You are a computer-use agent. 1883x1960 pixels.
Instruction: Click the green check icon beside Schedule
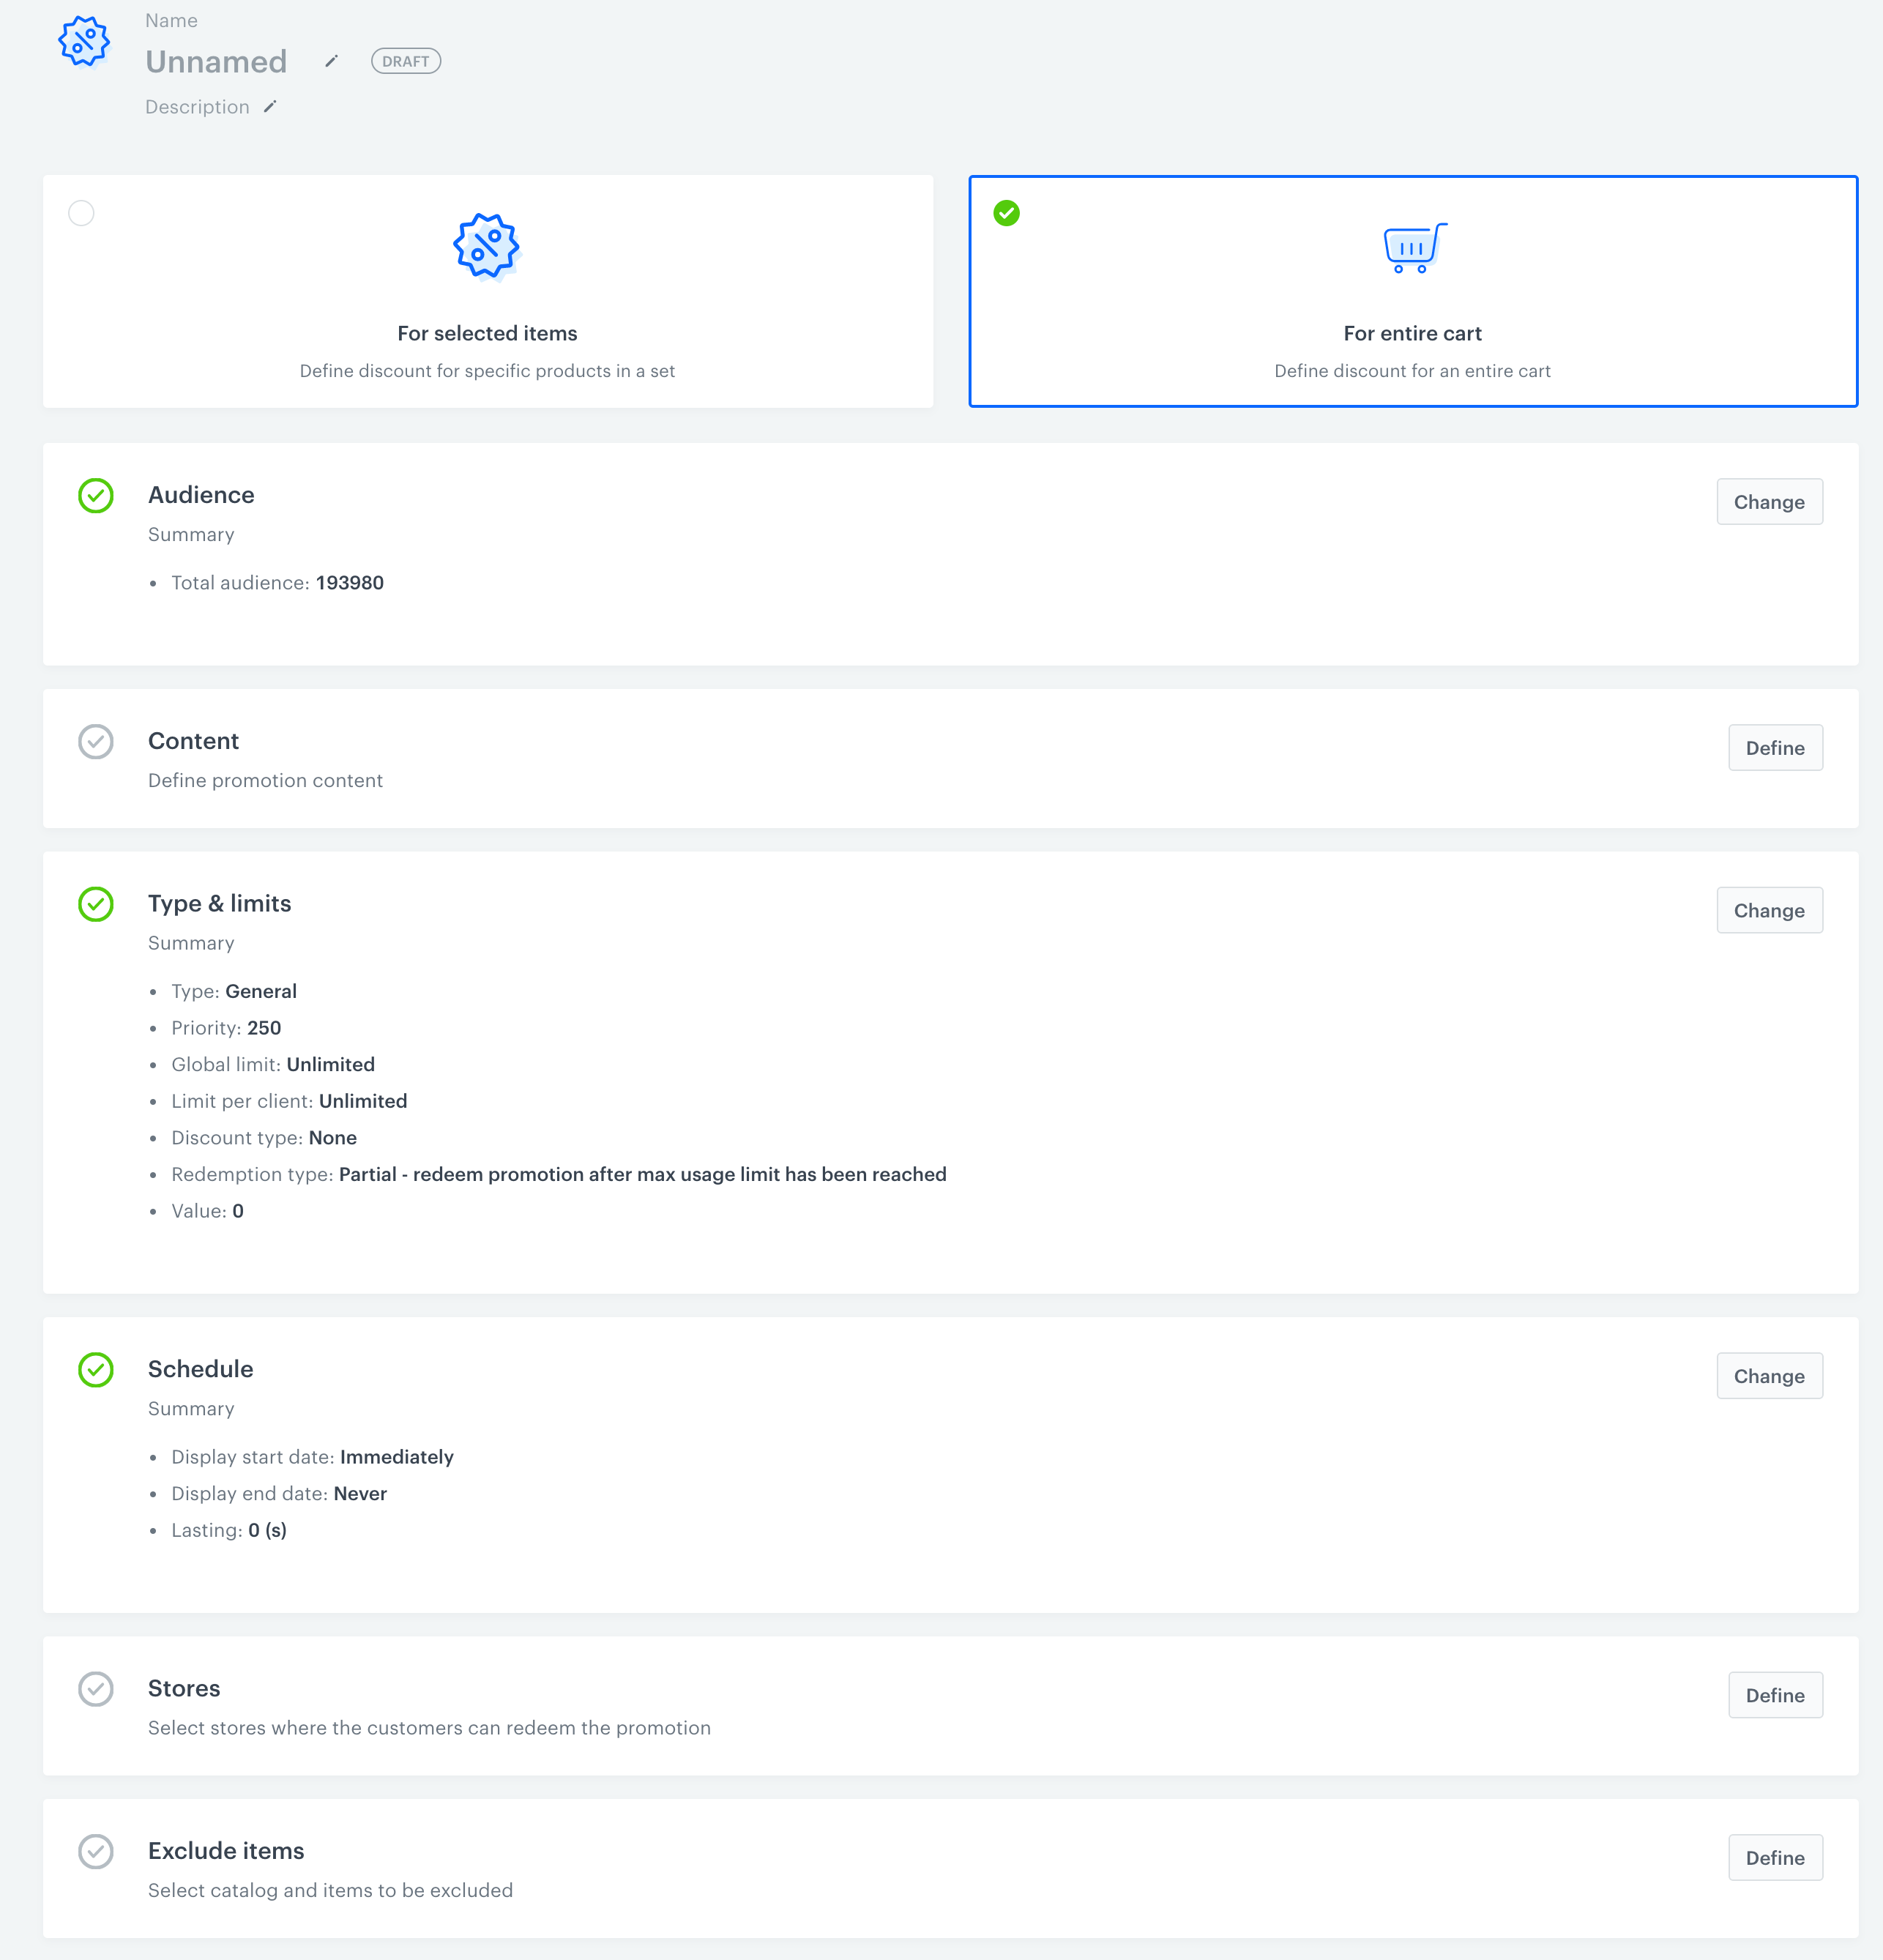point(96,1370)
